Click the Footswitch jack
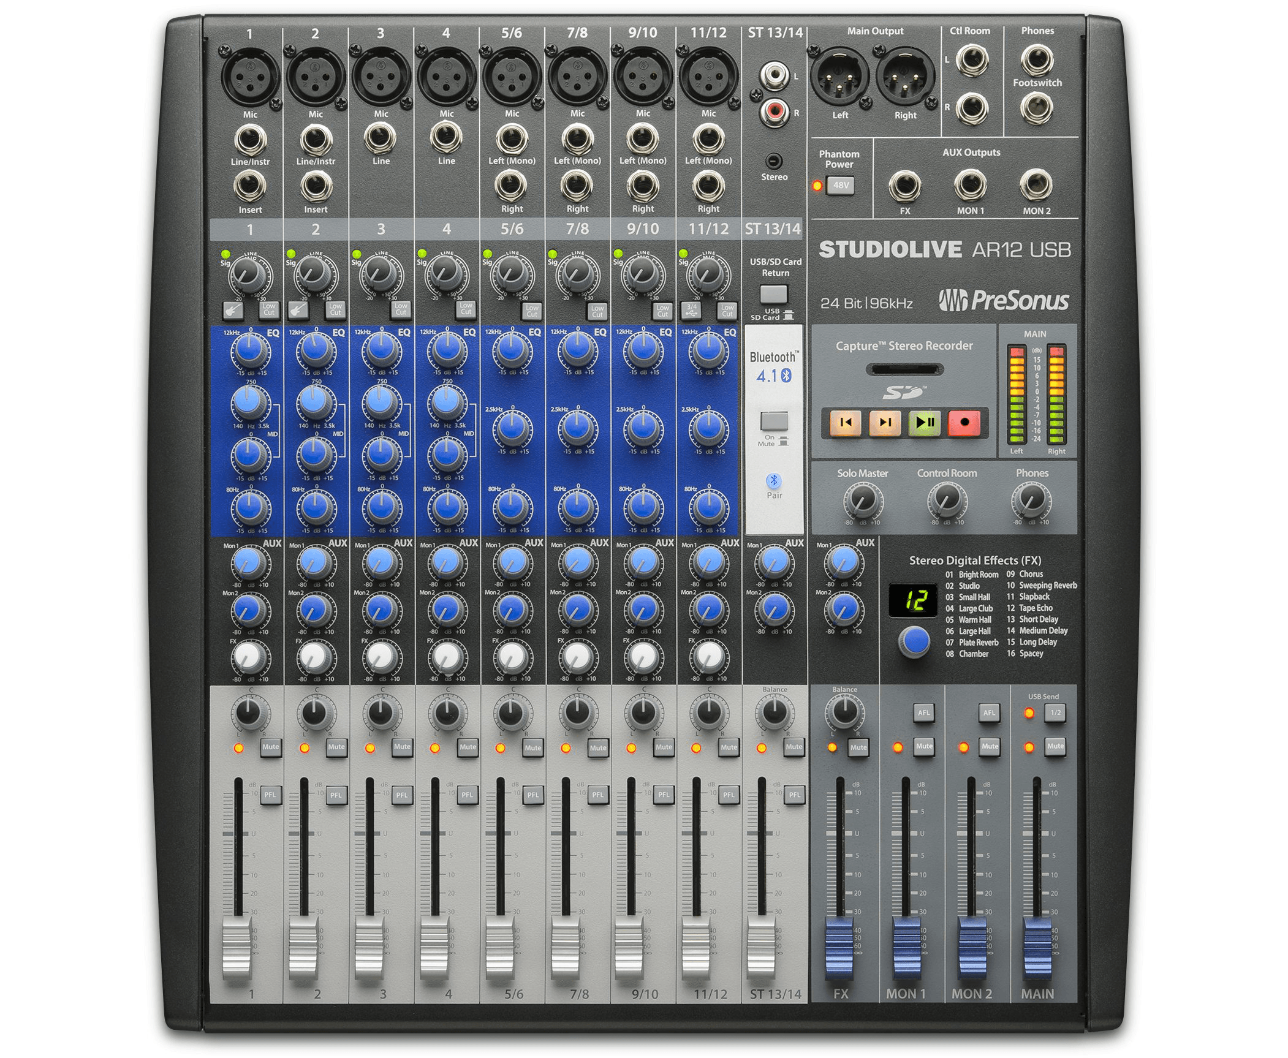1288x1058 pixels. pos(1037,107)
